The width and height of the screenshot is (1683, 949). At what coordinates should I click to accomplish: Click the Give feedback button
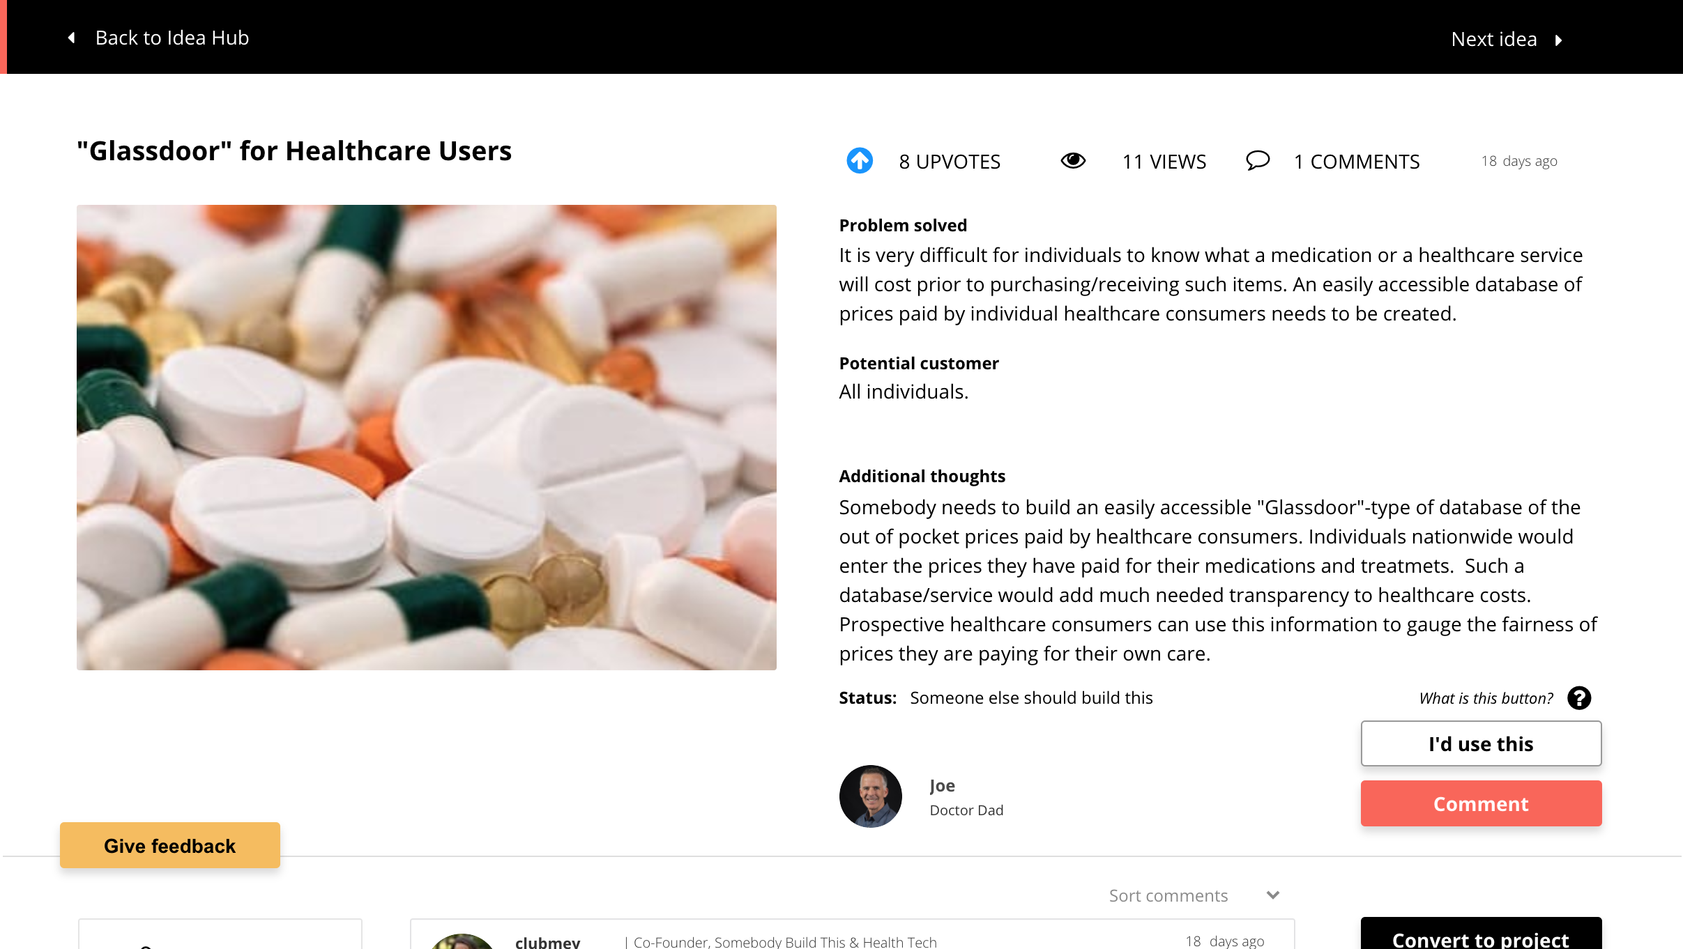click(169, 845)
